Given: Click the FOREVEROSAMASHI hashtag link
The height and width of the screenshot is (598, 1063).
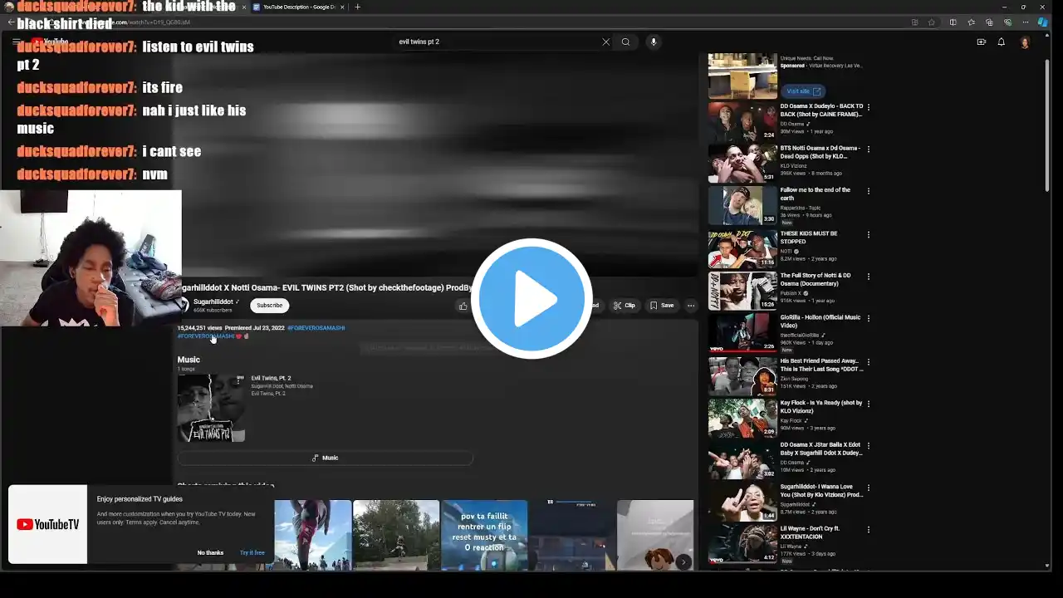Looking at the screenshot, I should pos(316,328).
